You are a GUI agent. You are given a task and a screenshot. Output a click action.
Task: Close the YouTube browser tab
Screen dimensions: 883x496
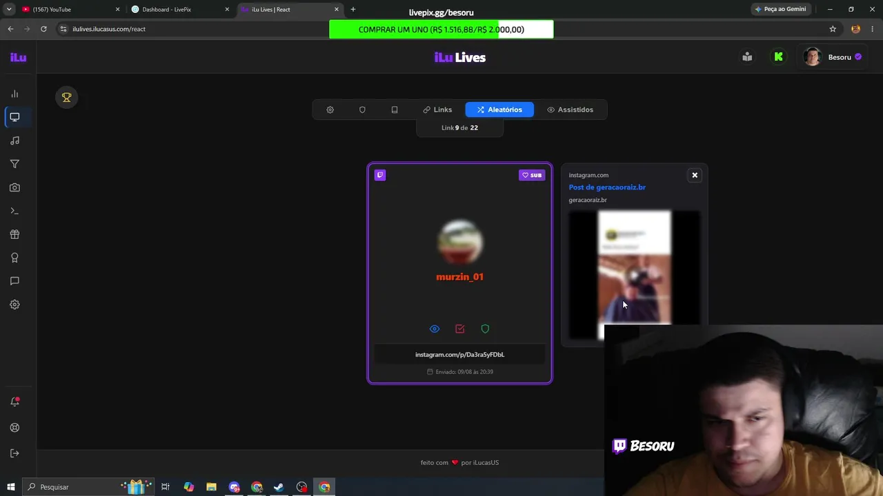pyautogui.click(x=117, y=10)
